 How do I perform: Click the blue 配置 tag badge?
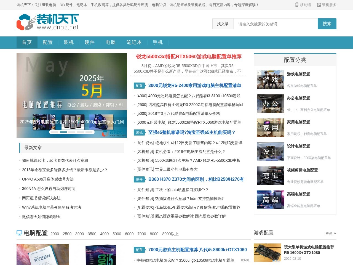click(139, 86)
